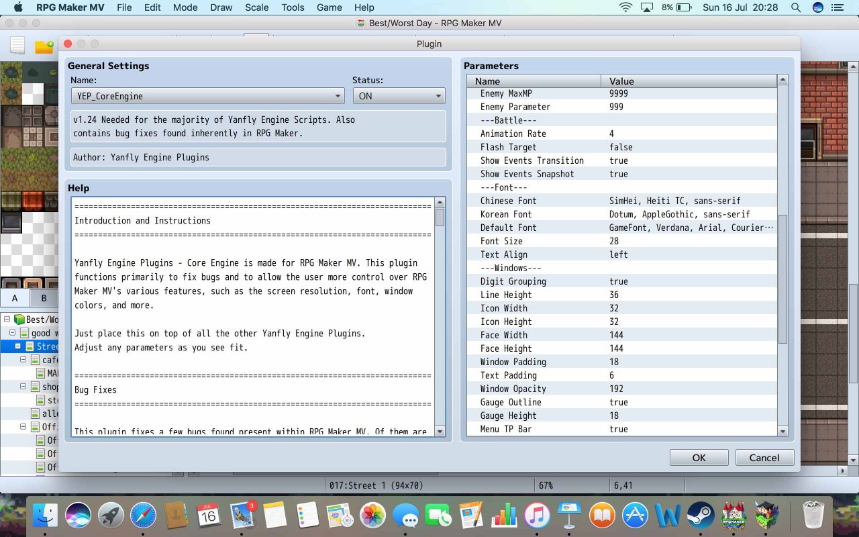This screenshot has height=537, width=859.
Task: Open Numbers from the Dock
Action: [503, 515]
